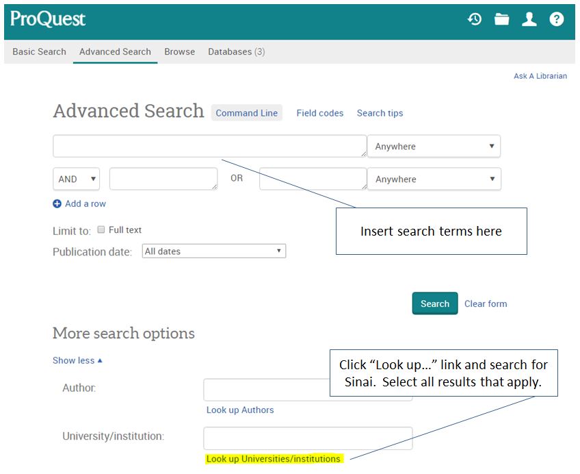Click Look up Universities/institutions link
Image resolution: width=580 pixels, height=474 pixels.
[x=274, y=459]
